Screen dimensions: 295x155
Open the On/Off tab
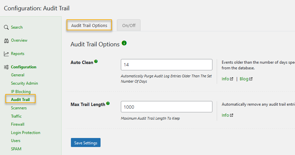click(129, 25)
